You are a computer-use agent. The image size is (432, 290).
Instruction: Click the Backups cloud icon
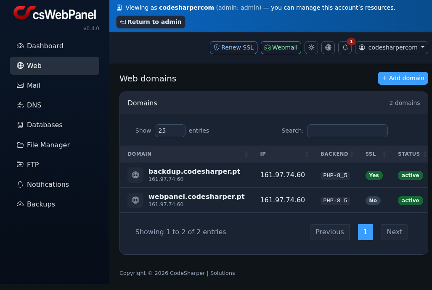pos(20,204)
